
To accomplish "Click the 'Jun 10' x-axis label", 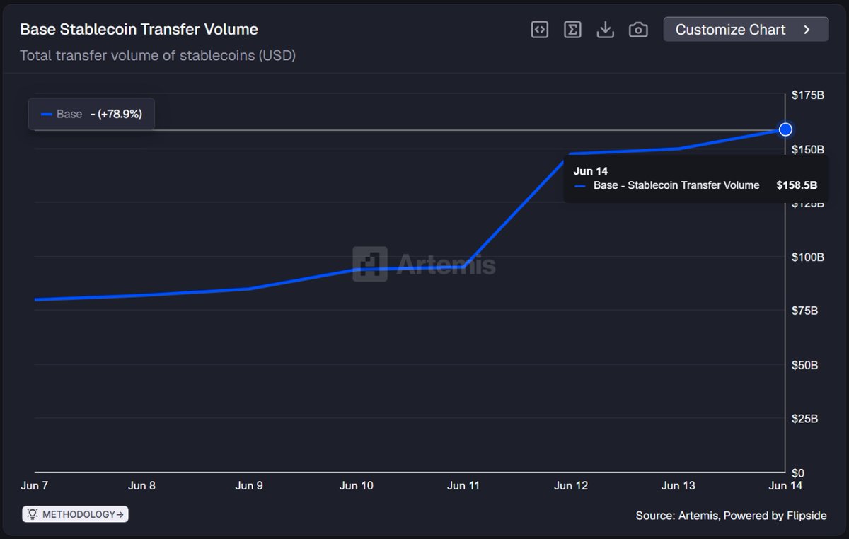I will pyautogui.click(x=357, y=486).
